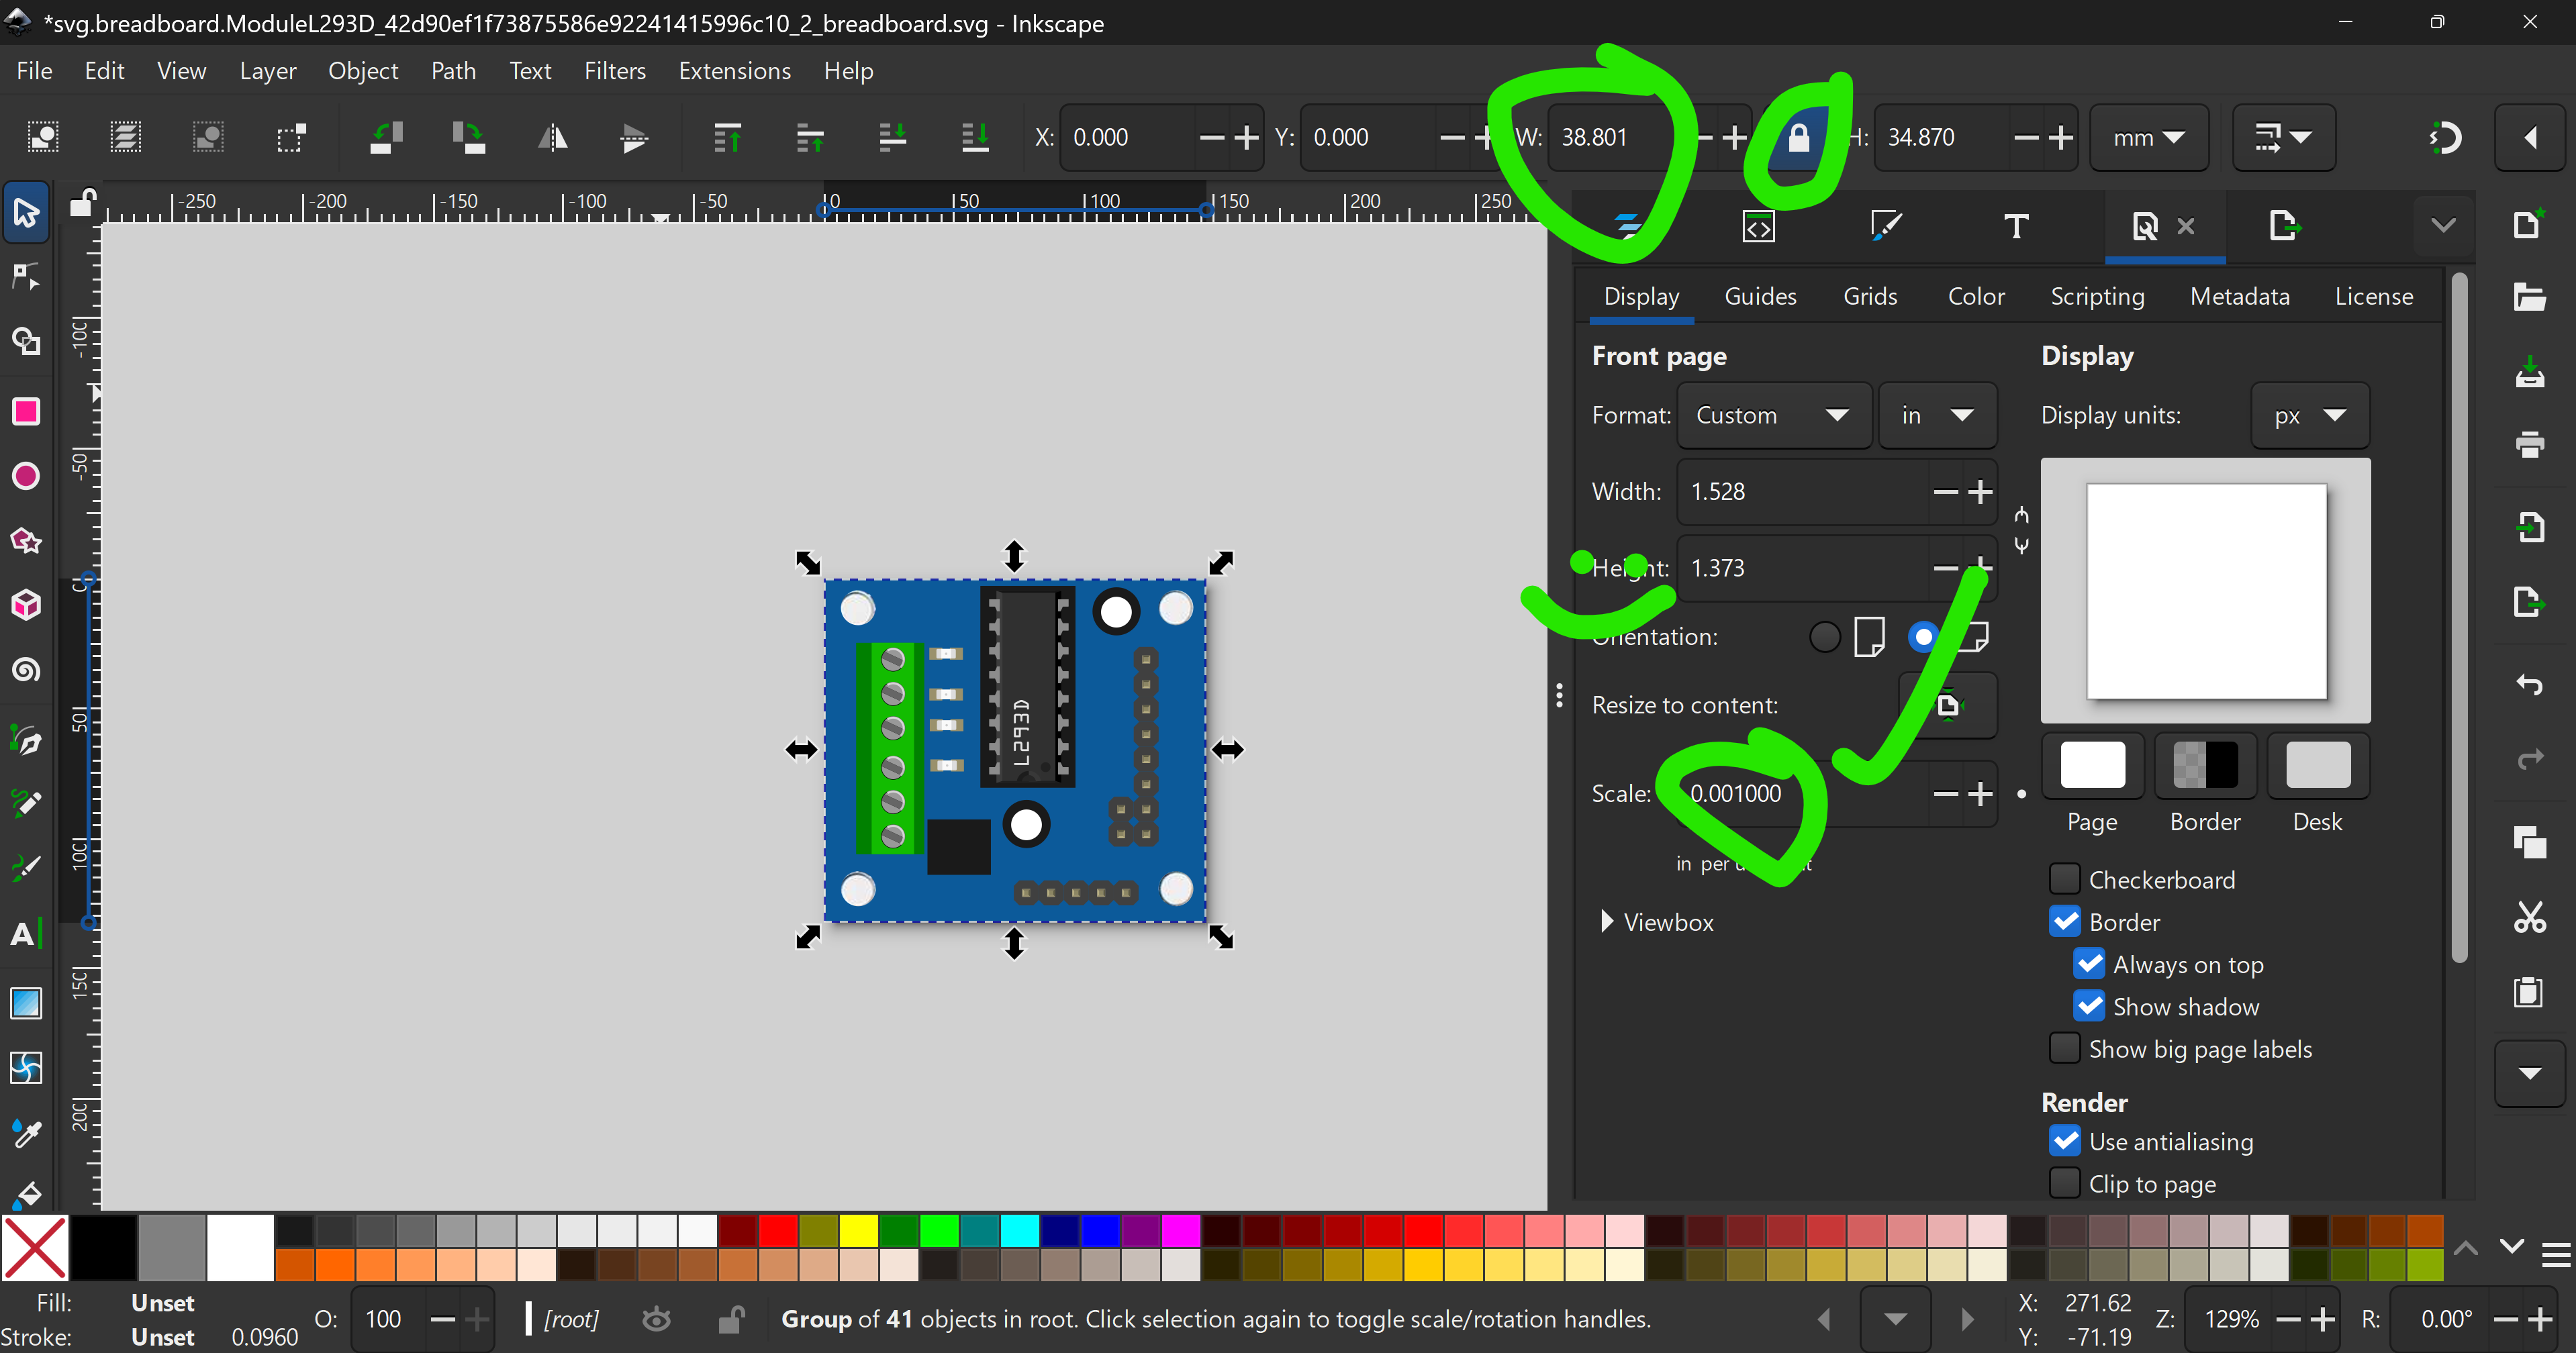
Task: Open the Extensions menu
Action: pyautogui.click(x=734, y=71)
